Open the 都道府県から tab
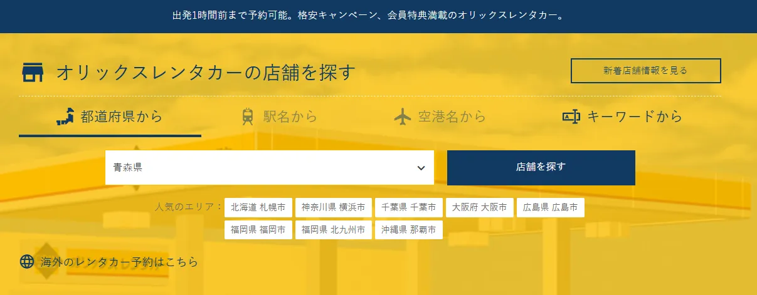 pyautogui.click(x=110, y=117)
